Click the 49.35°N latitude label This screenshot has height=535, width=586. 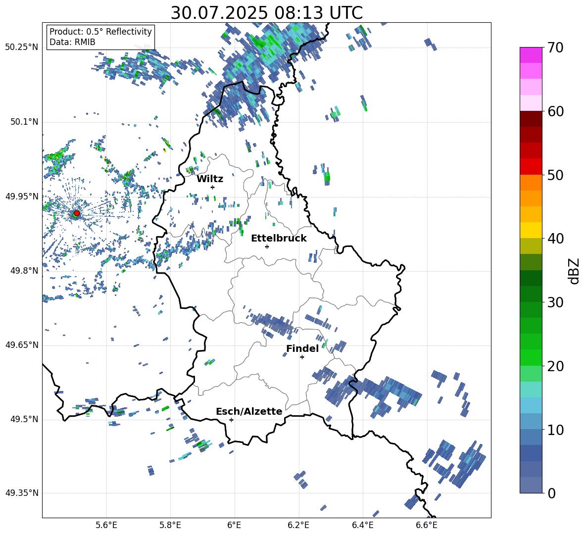tap(22, 493)
